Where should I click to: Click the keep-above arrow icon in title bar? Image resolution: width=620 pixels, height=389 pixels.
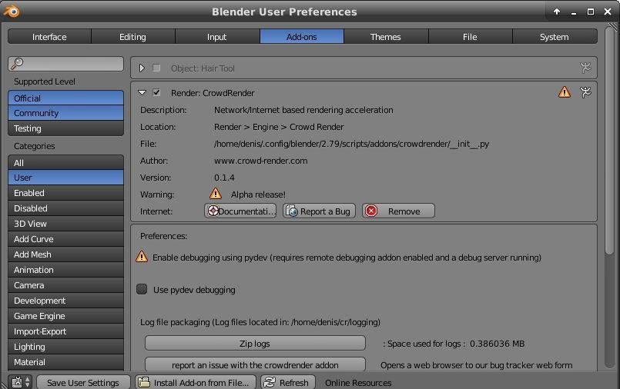tap(557, 12)
